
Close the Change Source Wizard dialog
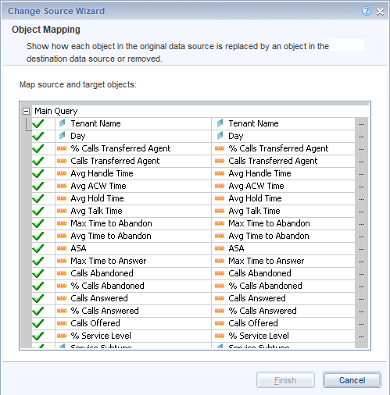coord(380,12)
